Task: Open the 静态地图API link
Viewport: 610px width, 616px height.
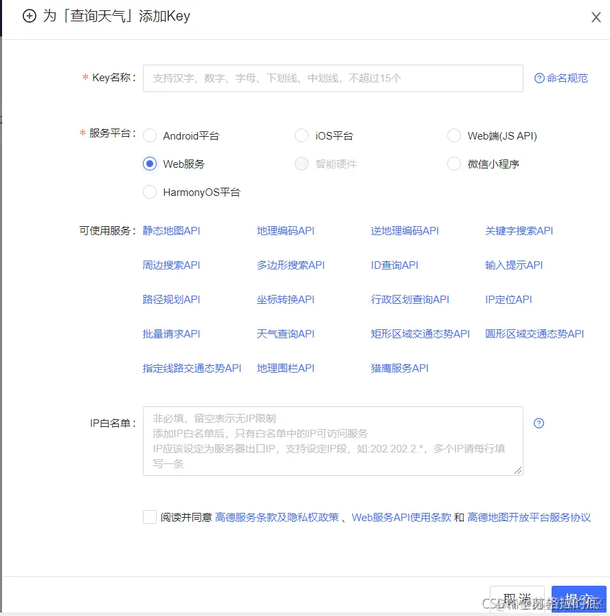Action: pyautogui.click(x=170, y=230)
